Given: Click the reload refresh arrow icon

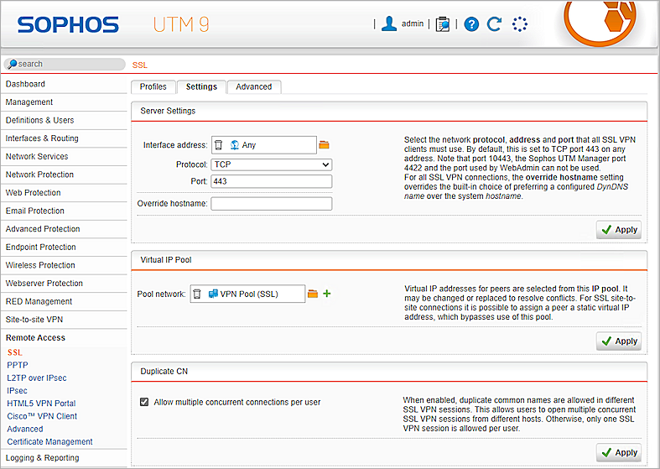Looking at the screenshot, I should 495,24.
